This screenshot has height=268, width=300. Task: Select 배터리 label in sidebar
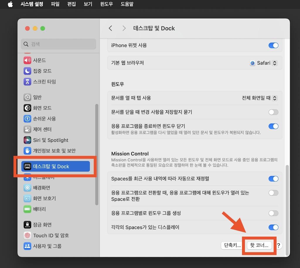point(40,209)
